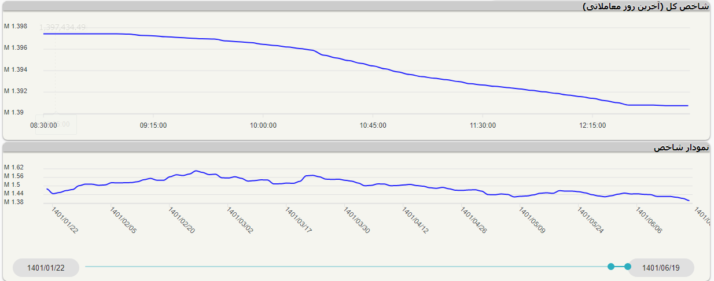The height and width of the screenshot is (281, 714).
Task: Click the right handle of the date range slider
Action: (628, 267)
